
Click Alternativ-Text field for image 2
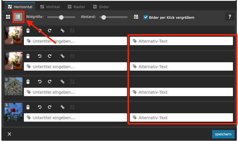[x=181, y=67]
